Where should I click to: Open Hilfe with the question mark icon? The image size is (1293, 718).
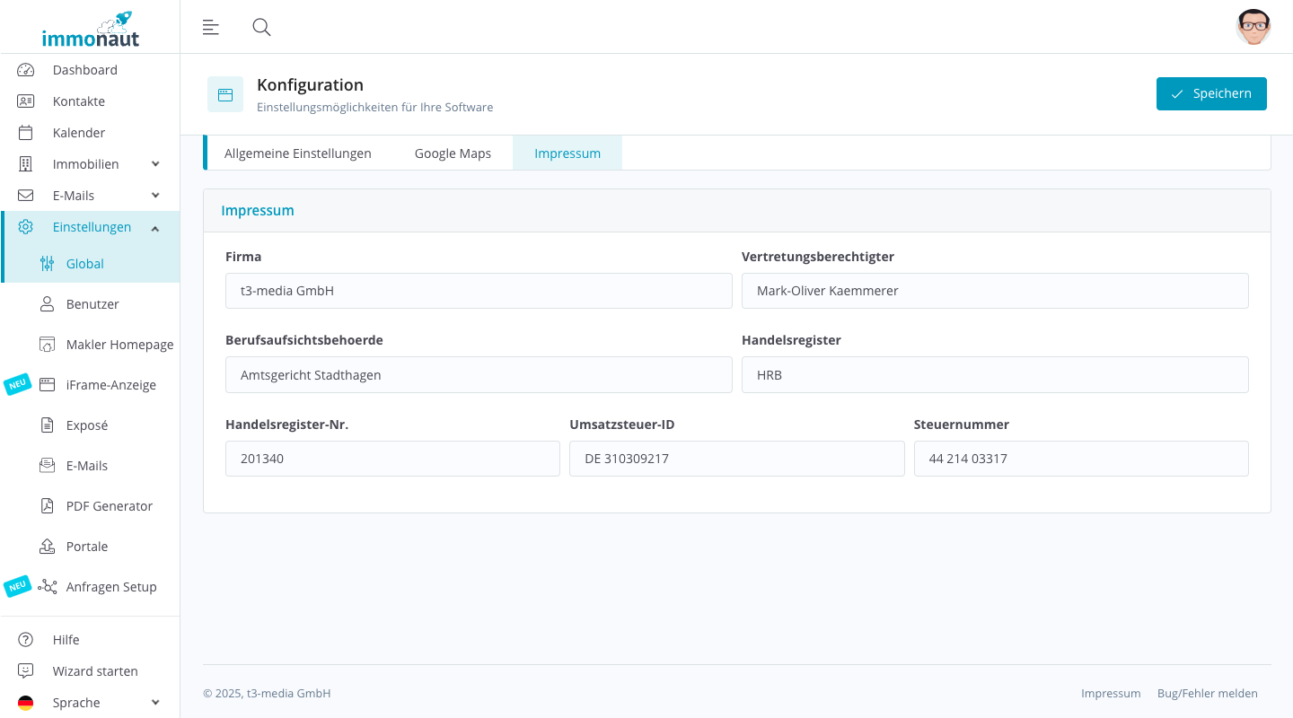tap(25, 639)
